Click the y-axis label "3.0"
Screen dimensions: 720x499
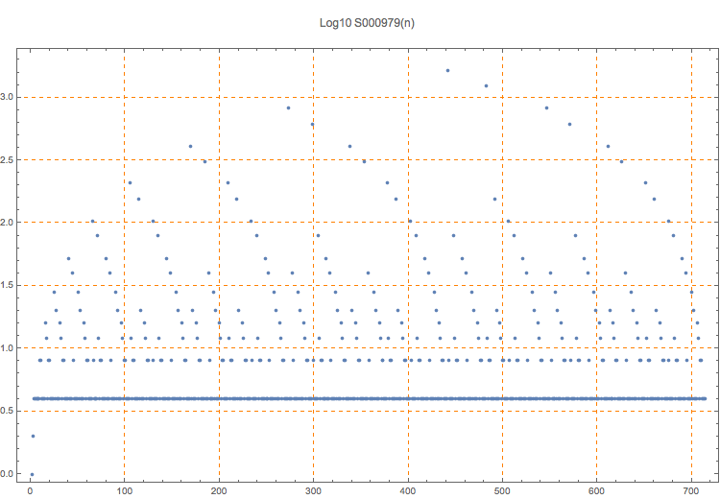(6, 97)
